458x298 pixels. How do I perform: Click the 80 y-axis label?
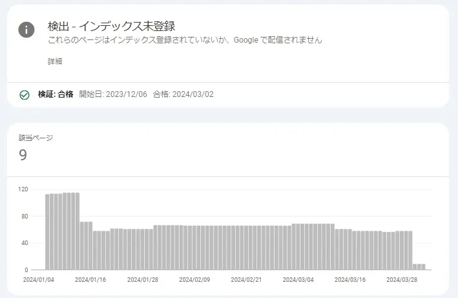click(x=25, y=217)
